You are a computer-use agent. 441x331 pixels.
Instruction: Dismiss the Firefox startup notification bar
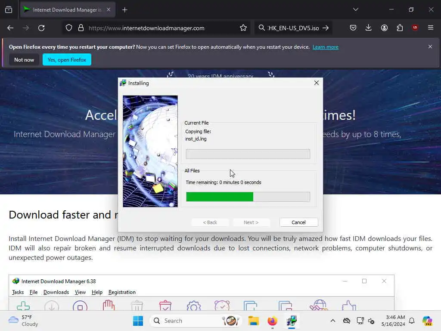430,47
